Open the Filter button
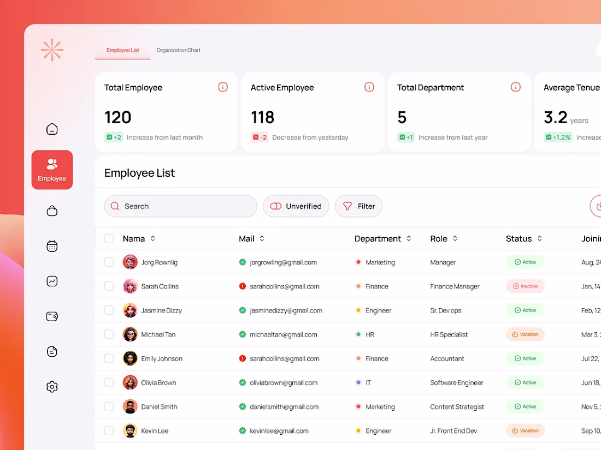The image size is (601, 450). [358, 206]
